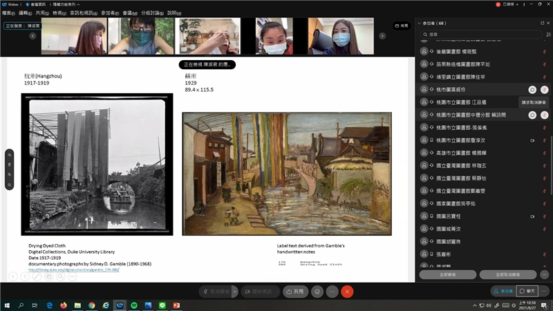553x311 pixels.
Task: Click the 共用 share content button
Action: point(296,292)
